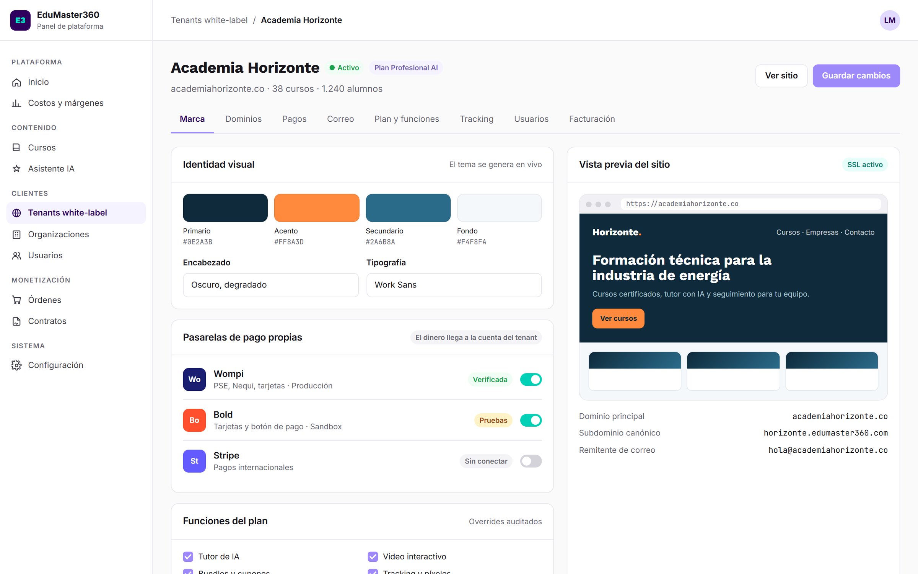Click the Órdenes cart icon
Image resolution: width=918 pixels, height=574 pixels.
click(x=16, y=300)
